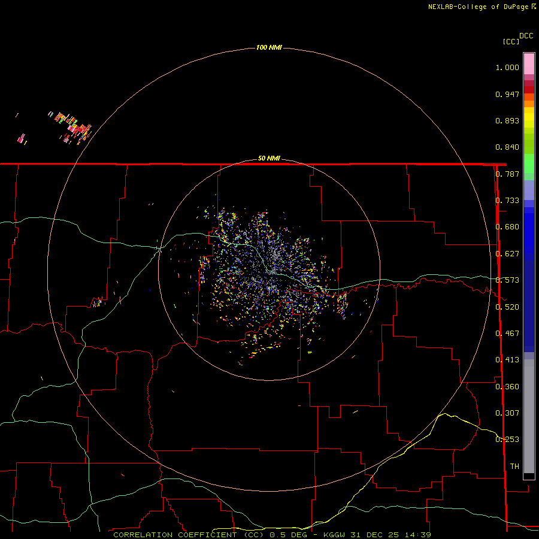
Task: Click the bright green color bar segment
Action: click(529, 163)
